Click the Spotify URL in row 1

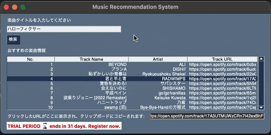click(223, 64)
